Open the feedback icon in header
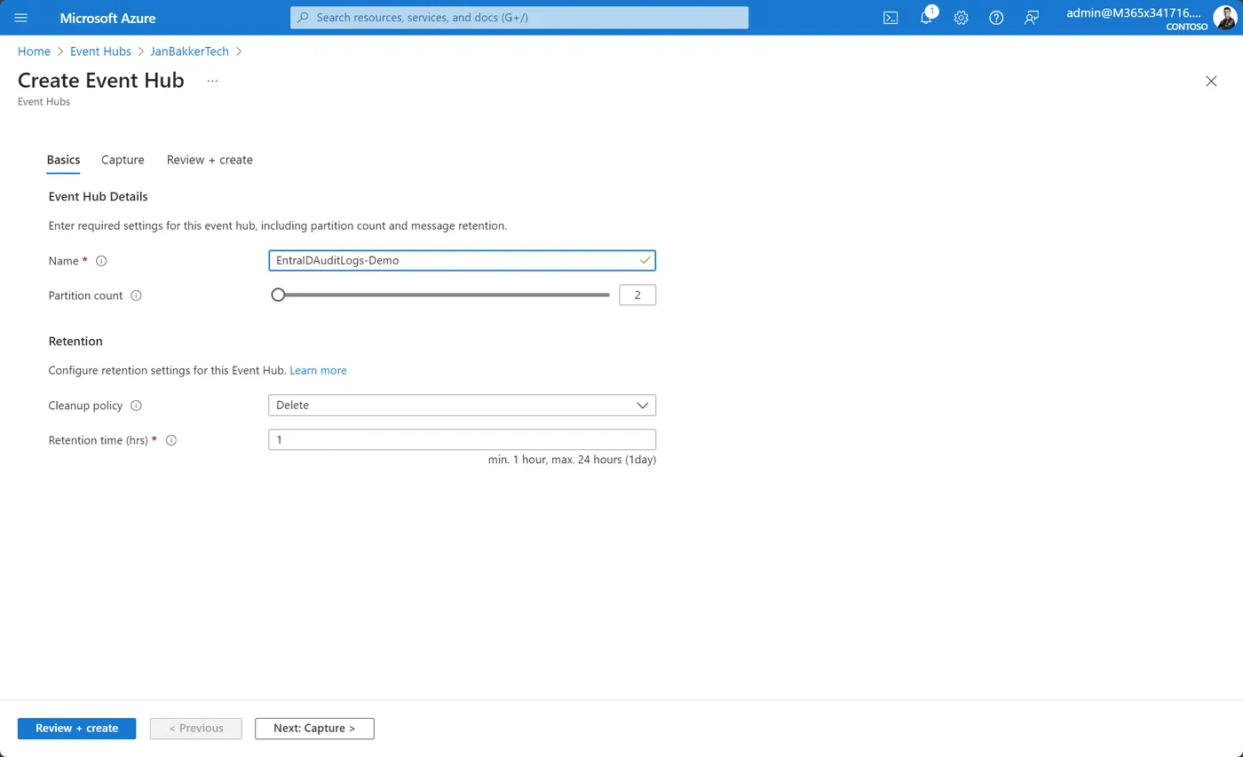The image size is (1243, 757). click(x=1032, y=18)
